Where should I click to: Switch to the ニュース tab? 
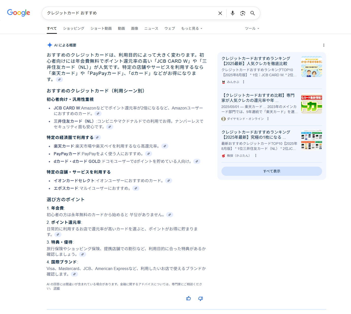click(151, 28)
